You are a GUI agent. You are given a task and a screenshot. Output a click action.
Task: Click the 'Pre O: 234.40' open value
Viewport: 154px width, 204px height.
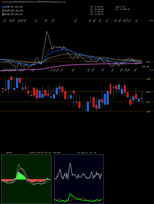97,7
